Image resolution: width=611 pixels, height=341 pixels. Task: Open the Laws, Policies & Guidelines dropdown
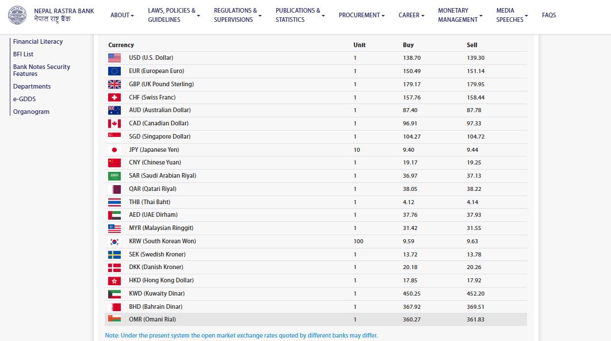tap(174, 15)
